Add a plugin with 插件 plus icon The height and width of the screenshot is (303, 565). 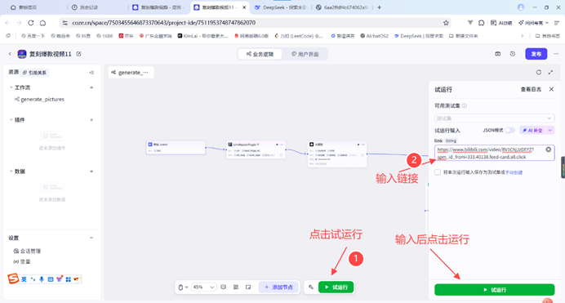click(91, 120)
